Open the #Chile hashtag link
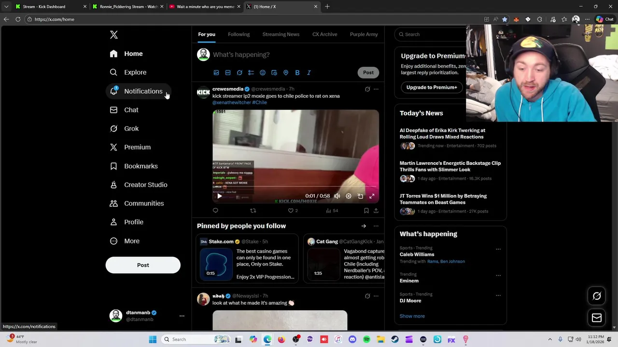This screenshot has height=347, width=618. tap(259, 103)
